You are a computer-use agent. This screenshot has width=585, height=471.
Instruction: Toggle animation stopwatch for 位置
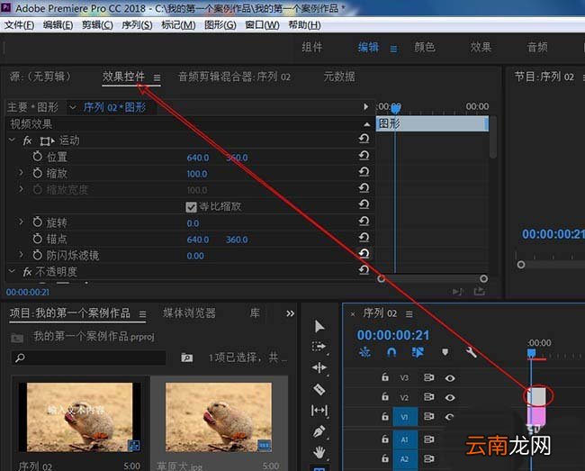pos(37,157)
